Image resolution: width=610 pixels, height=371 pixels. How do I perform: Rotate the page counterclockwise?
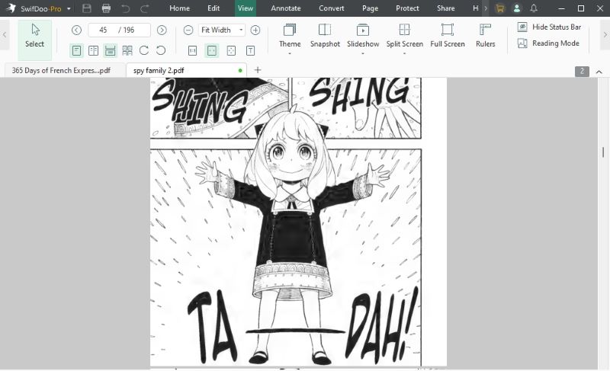coord(161,50)
